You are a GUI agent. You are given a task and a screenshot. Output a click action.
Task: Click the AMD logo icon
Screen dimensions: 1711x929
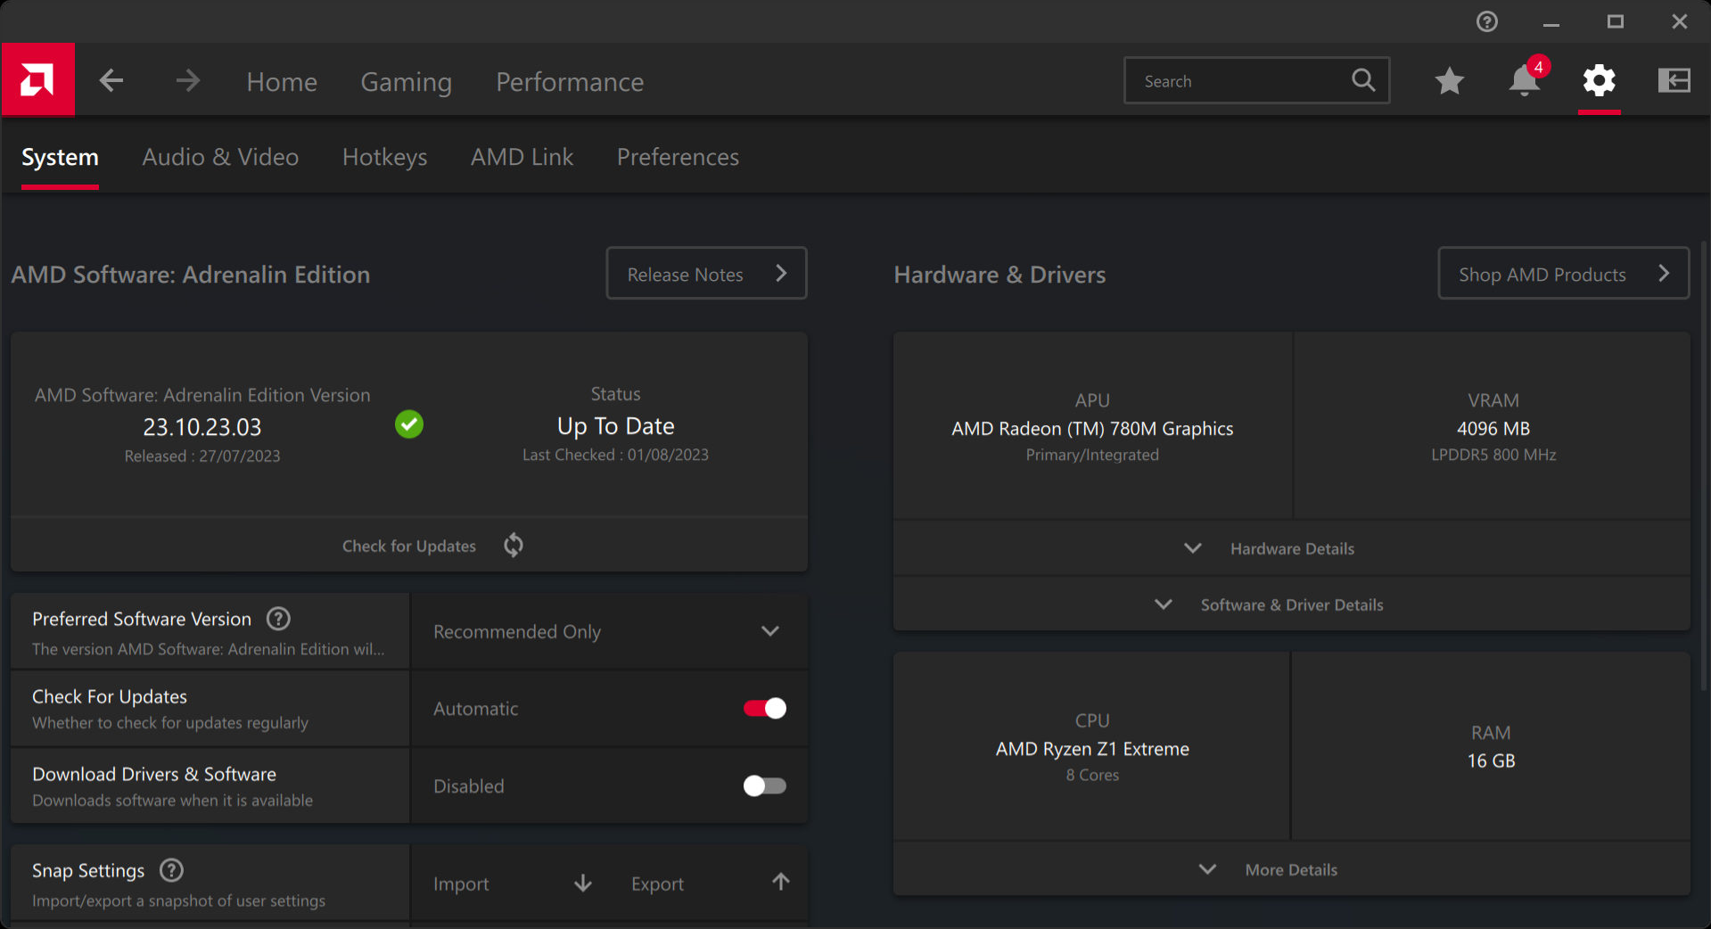coord(37,80)
